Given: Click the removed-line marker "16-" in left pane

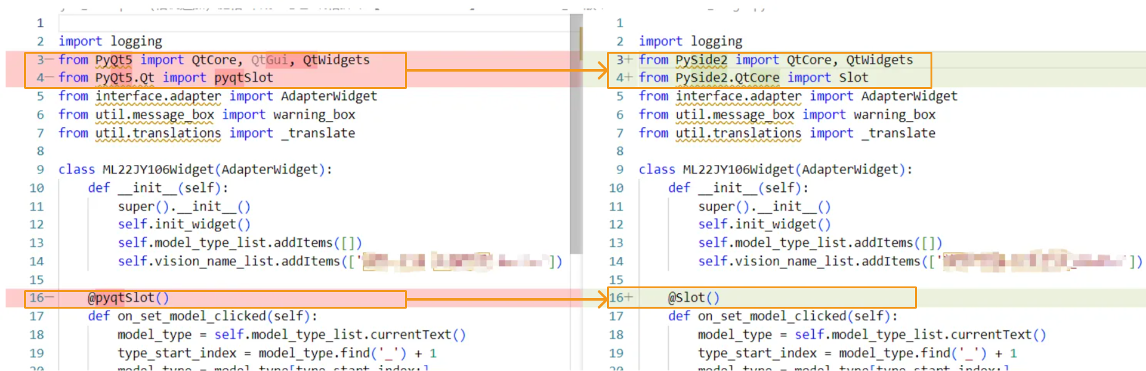Looking at the screenshot, I should click(x=41, y=298).
